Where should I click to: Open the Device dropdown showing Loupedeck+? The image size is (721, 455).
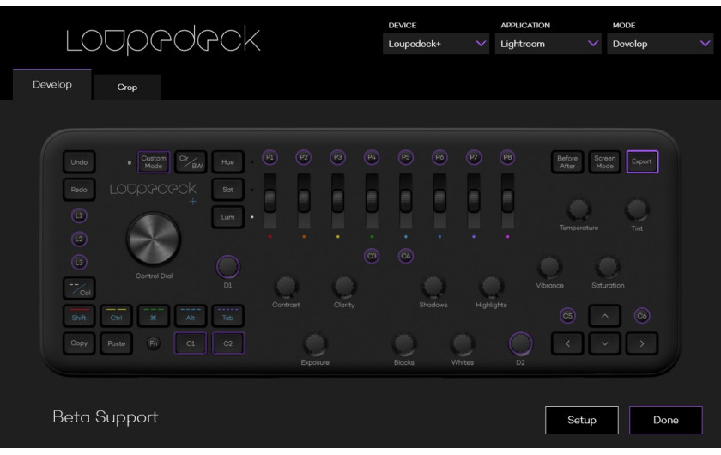point(435,44)
